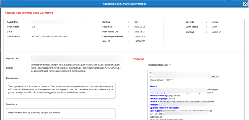Image resolution: width=249 pixels, height=120 pixels.
Task: Click inside the Description text box
Action: (x=61, y=90)
